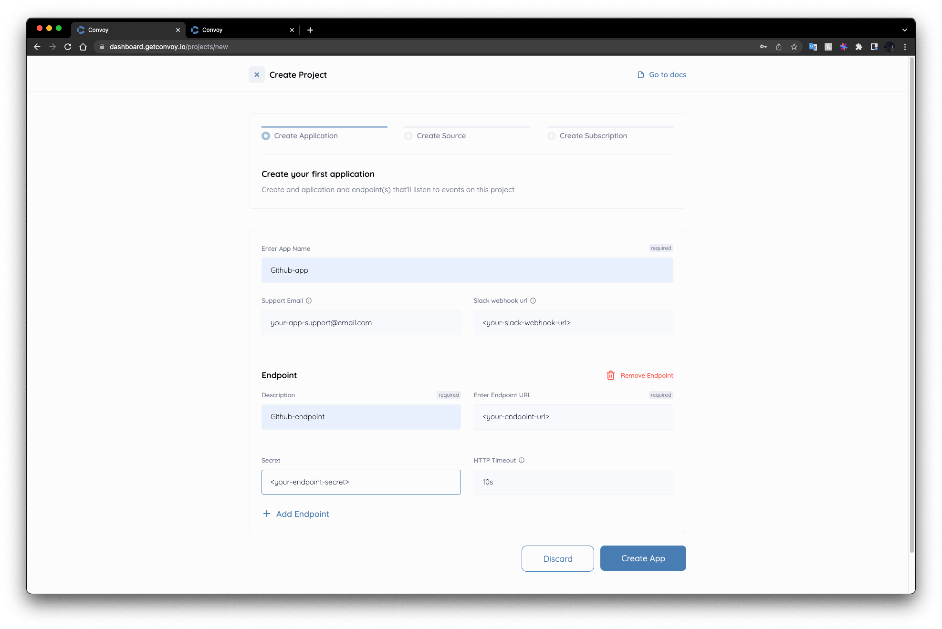The image size is (942, 629).
Task: Open a new browser tab
Action: click(x=310, y=30)
